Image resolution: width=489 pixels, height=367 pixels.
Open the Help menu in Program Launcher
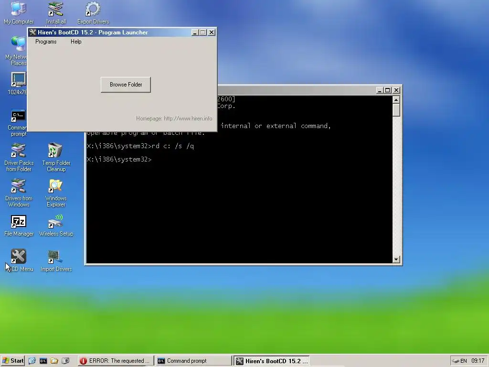76,42
